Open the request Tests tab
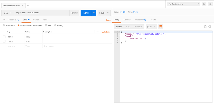 [45, 20]
